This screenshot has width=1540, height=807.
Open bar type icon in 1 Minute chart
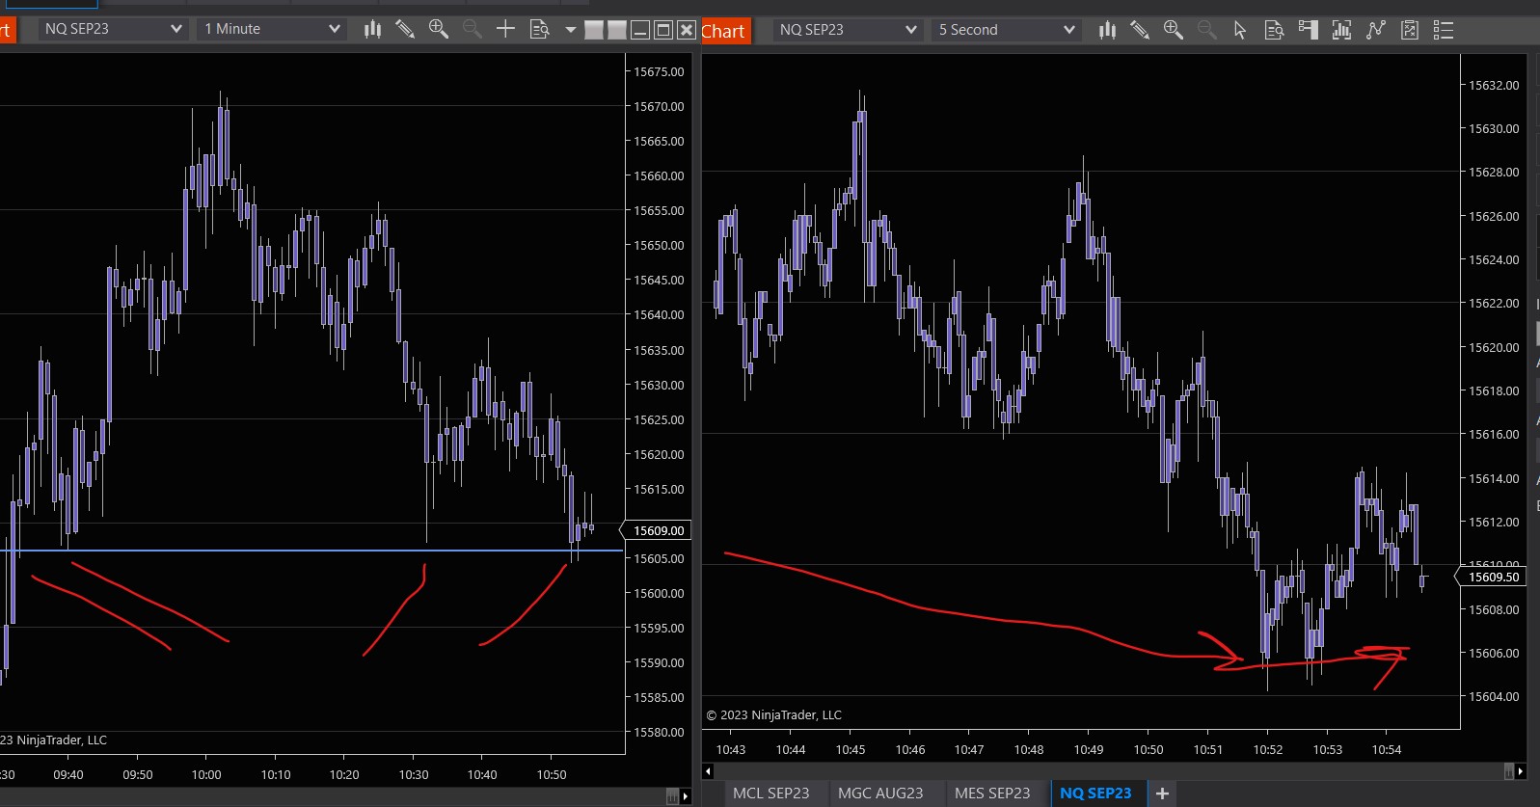point(372,29)
